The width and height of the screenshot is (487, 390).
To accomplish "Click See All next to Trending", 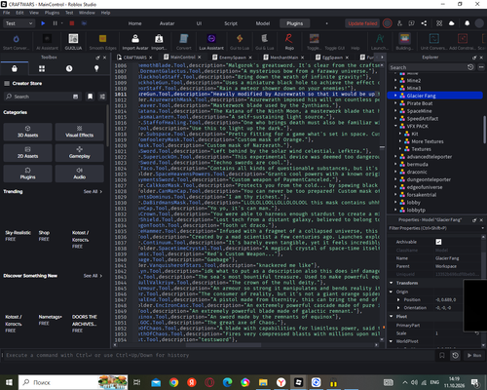I will click(x=93, y=192).
